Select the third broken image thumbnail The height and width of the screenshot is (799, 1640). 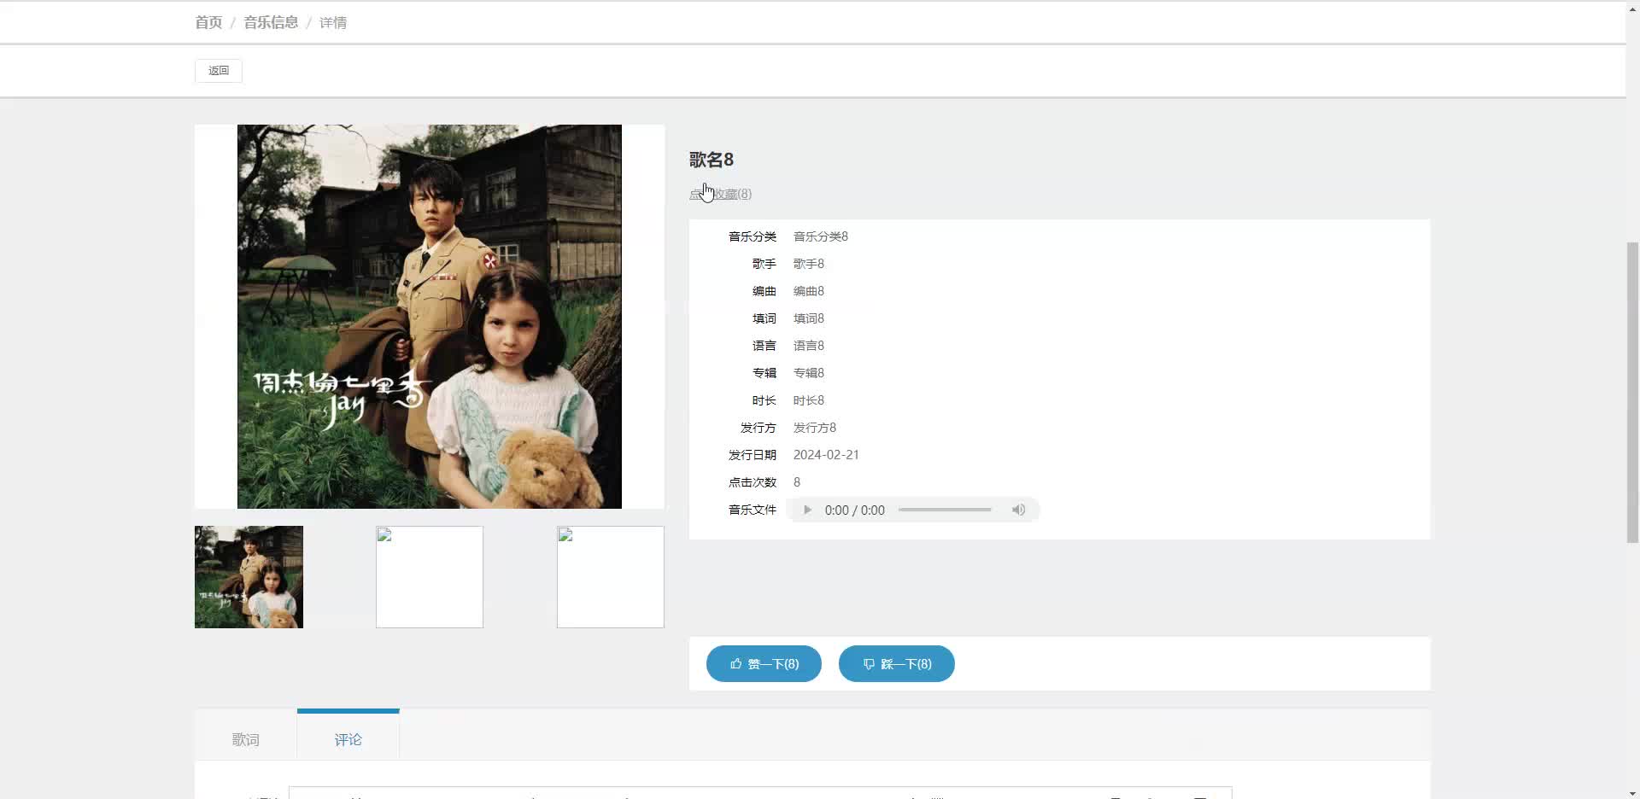tap(611, 577)
